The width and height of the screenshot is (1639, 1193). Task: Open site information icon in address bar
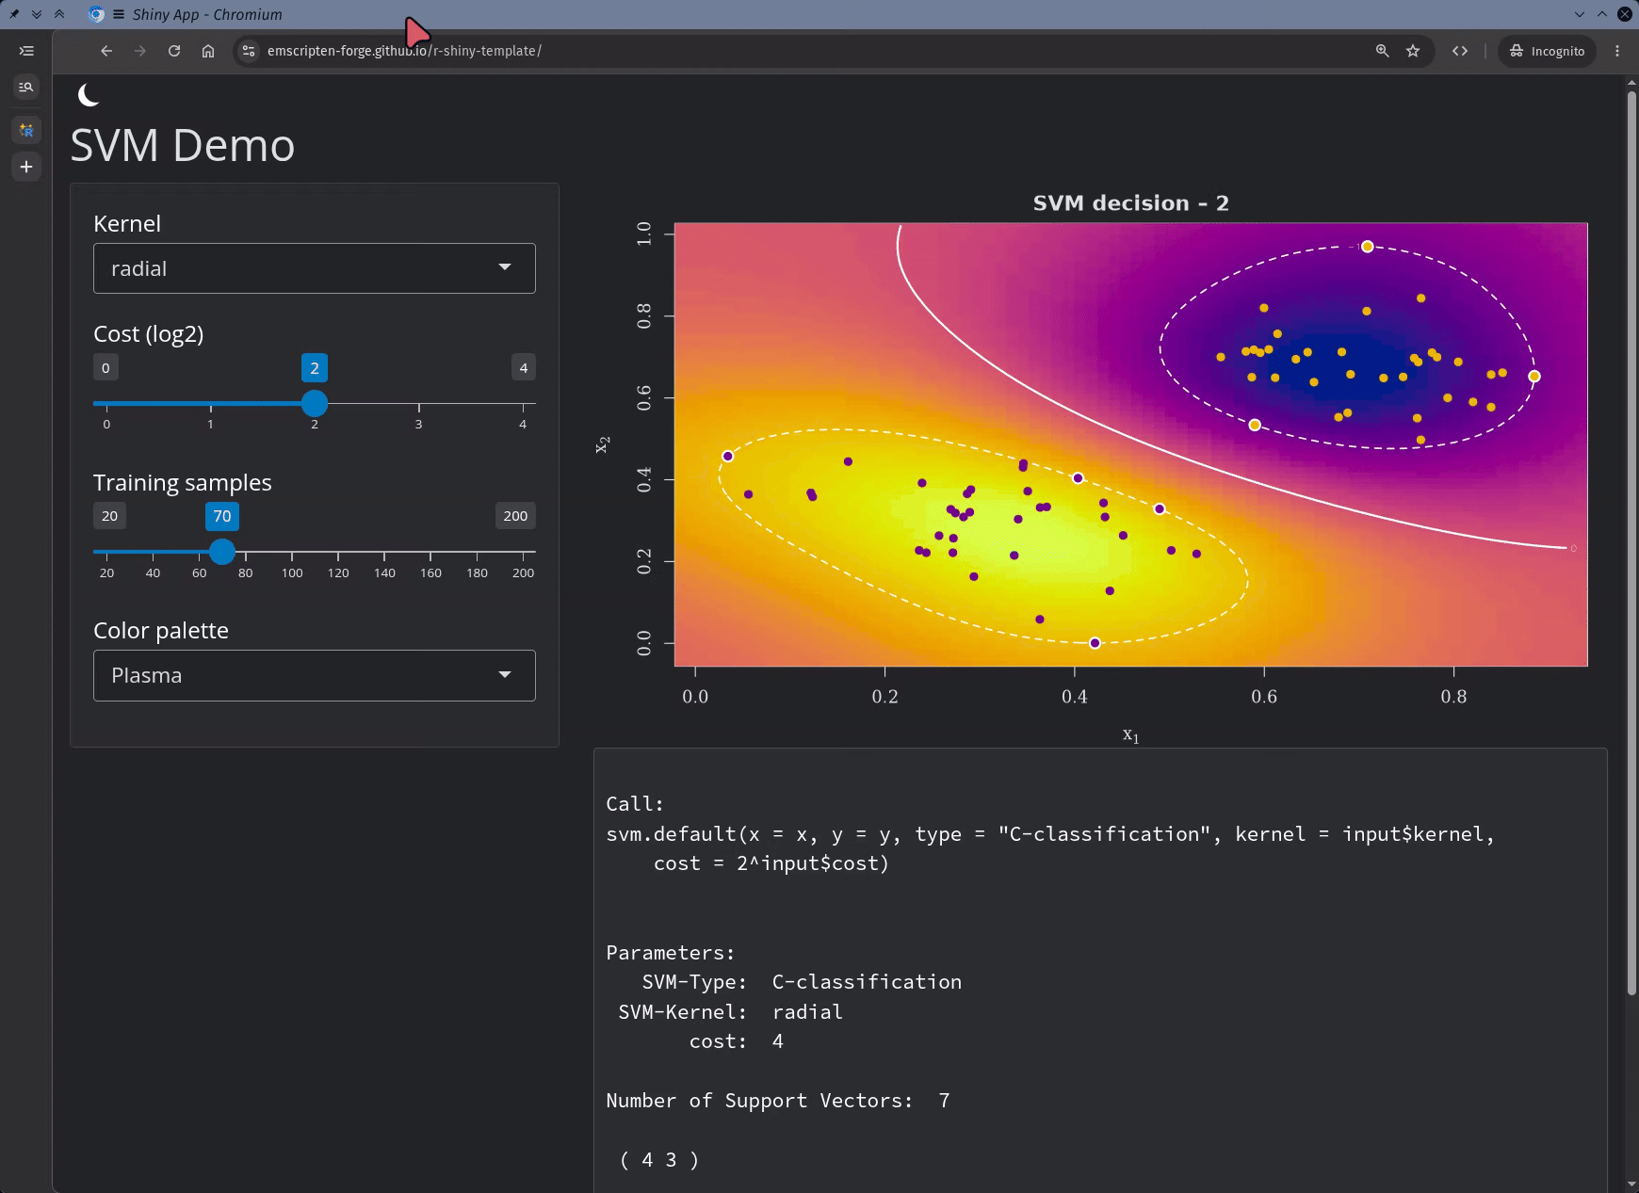point(249,51)
